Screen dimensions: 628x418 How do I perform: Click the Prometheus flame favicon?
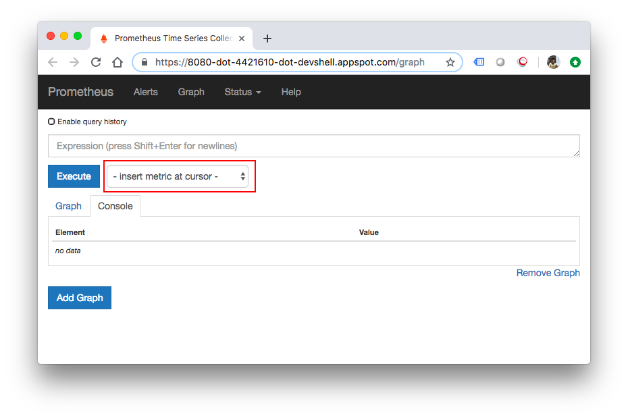point(104,38)
